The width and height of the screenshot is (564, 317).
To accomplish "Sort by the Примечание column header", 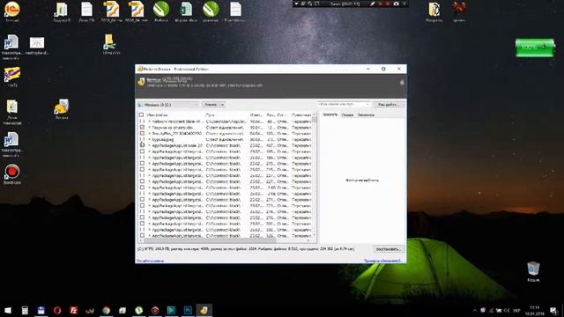I will tap(301, 115).
